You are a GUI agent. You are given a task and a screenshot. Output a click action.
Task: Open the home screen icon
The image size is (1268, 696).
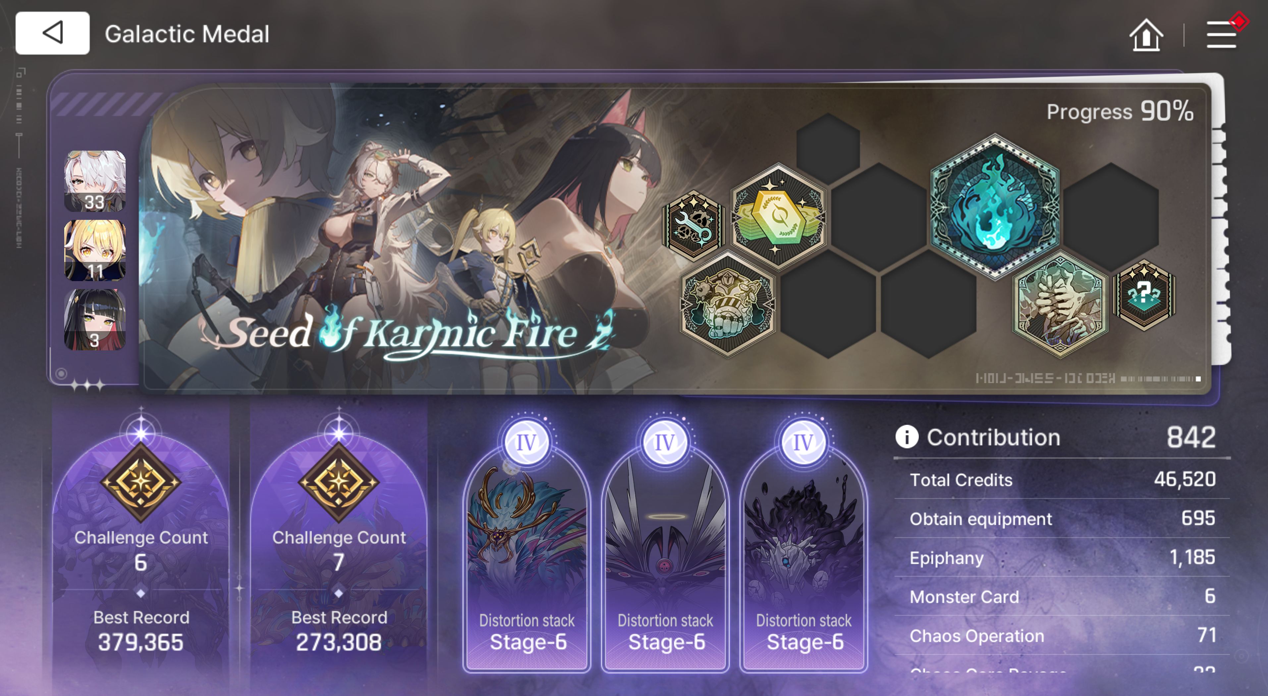1146,35
